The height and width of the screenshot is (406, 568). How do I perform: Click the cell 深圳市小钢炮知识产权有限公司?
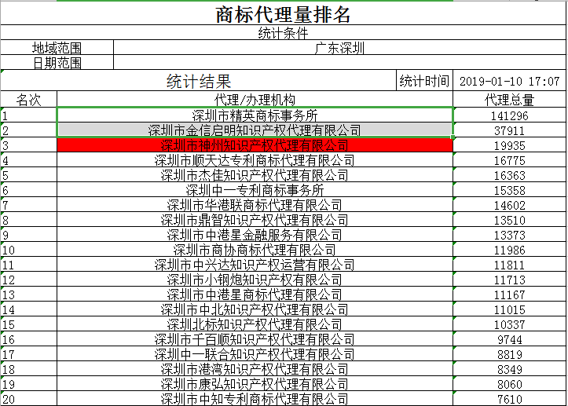click(255, 280)
